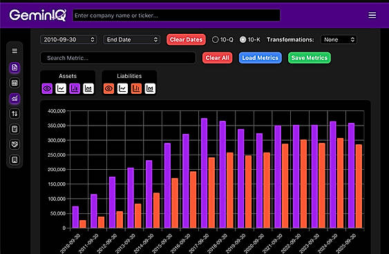Click the 400,000 y-axis label
The image size is (389, 254).
pyautogui.click(x=57, y=111)
